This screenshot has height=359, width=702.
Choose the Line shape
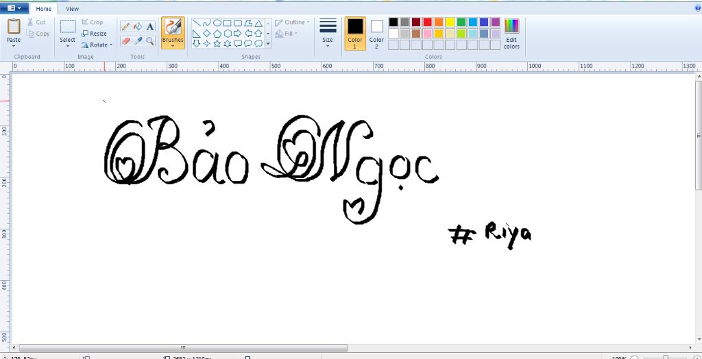pyautogui.click(x=196, y=23)
